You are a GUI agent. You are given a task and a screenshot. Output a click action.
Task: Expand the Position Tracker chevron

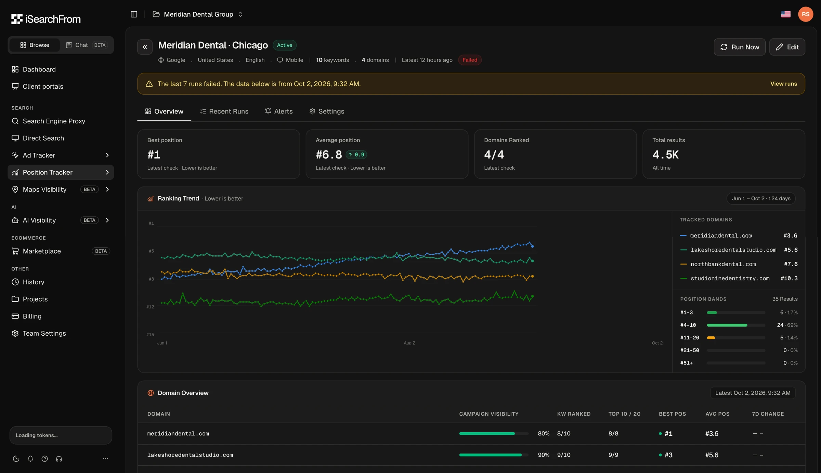pyautogui.click(x=107, y=172)
